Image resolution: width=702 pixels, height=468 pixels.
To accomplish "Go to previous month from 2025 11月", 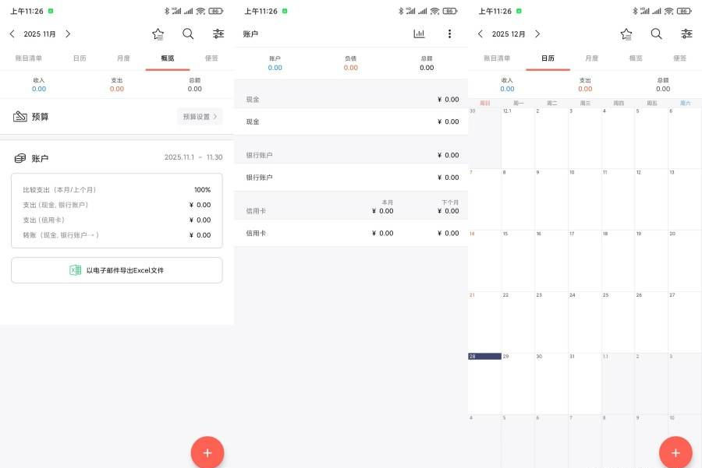I will tap(12, 34).
